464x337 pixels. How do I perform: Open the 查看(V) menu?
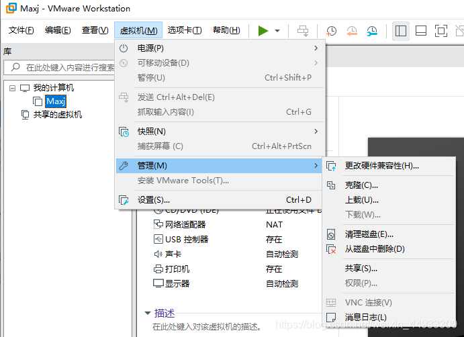coord(95,30)
